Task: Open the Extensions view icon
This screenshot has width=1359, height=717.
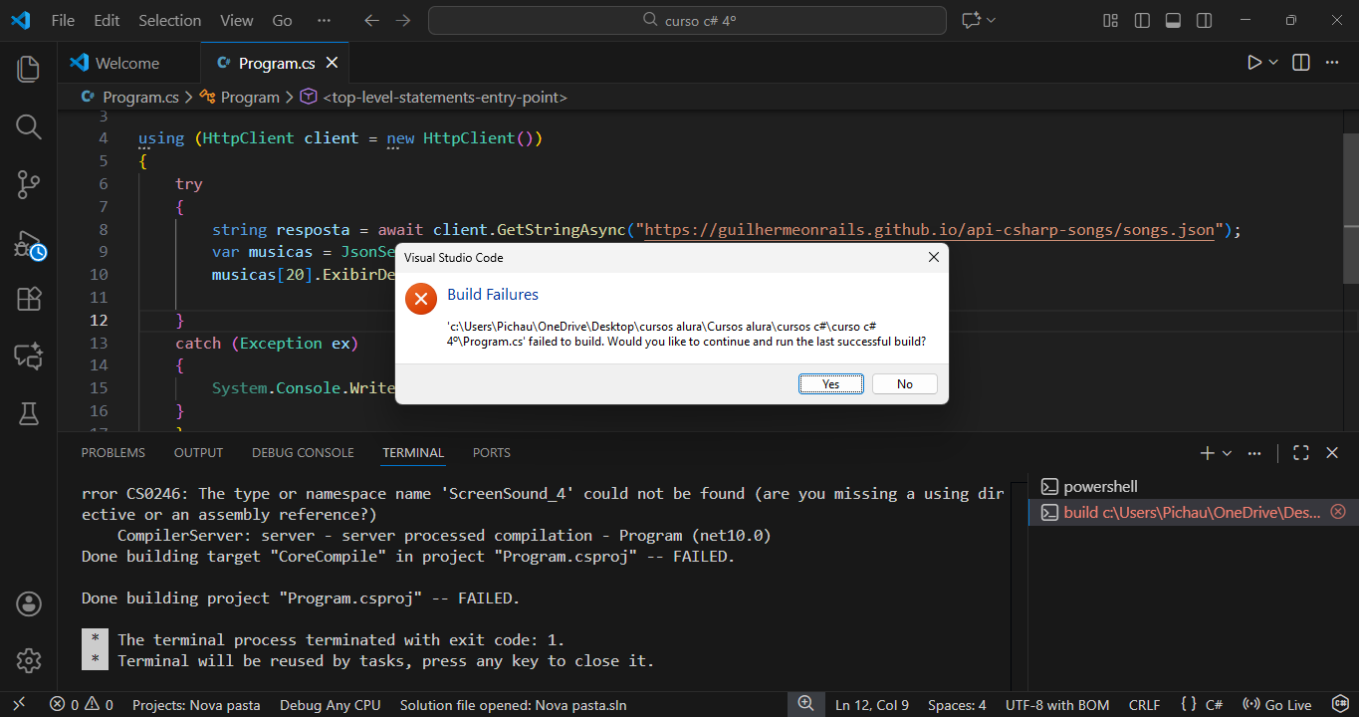Action: click(29, 299)
